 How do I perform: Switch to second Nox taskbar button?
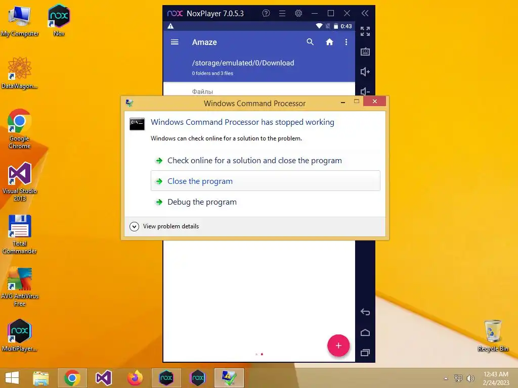click(x=198, y=378)
